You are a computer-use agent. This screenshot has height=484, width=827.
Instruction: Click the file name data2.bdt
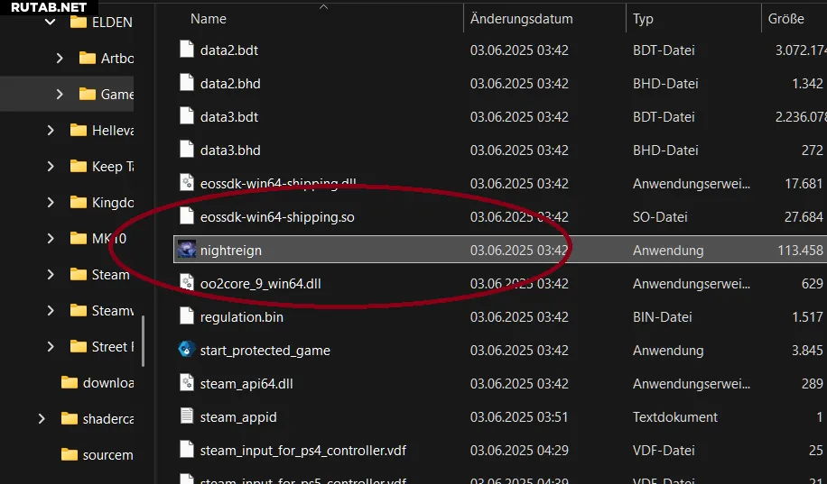pos(229,50)
